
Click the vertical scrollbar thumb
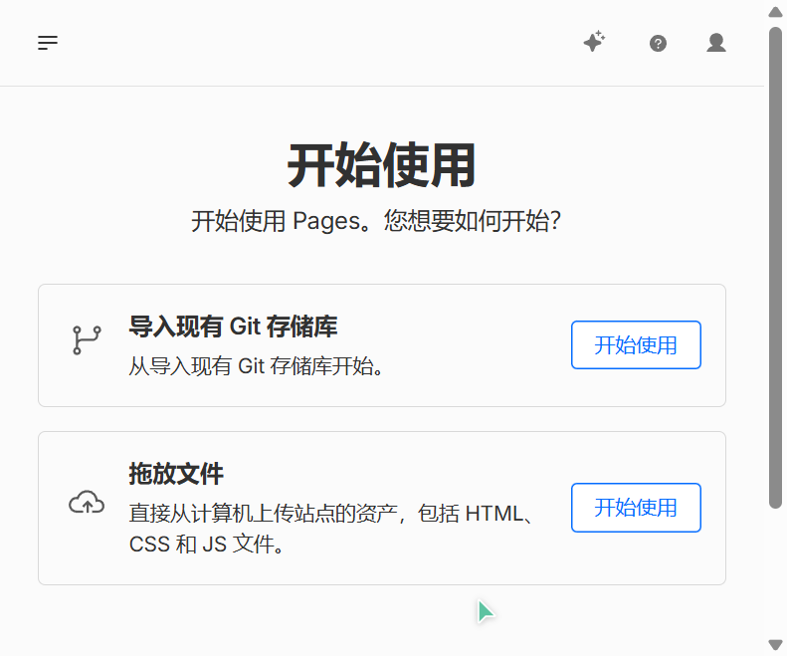pos(775,268)
